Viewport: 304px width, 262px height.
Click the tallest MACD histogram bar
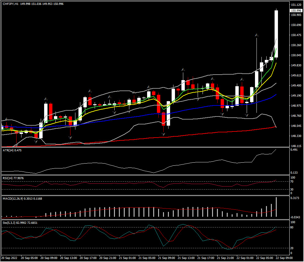276,207
